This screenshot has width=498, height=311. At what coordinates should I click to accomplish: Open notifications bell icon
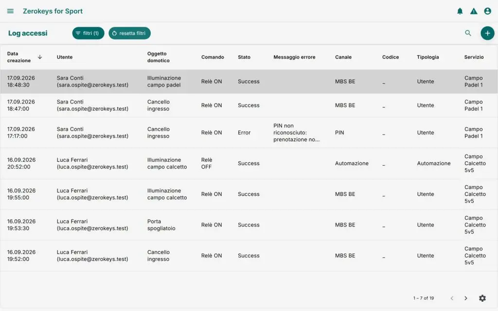(x=460, y=11)
